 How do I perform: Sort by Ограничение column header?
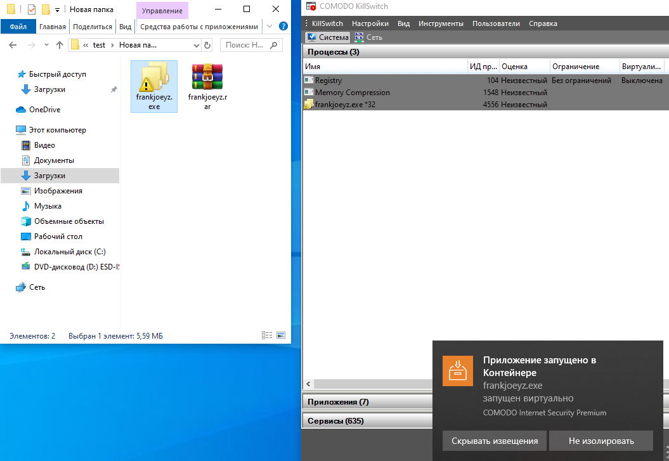[x=585, y=67]
